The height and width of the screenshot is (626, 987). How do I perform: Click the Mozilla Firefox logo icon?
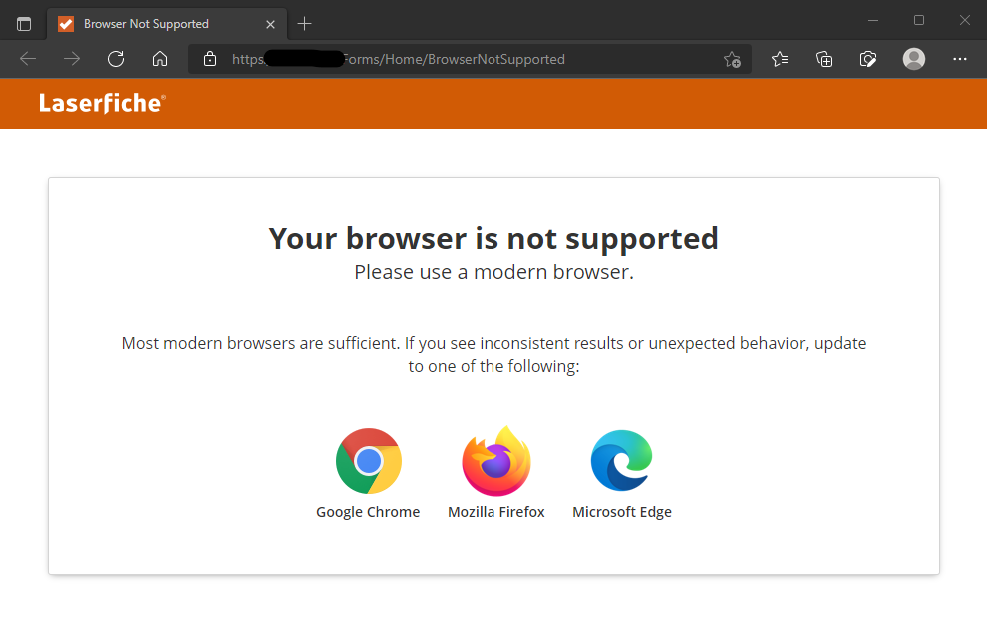click(x=496, y=461)
